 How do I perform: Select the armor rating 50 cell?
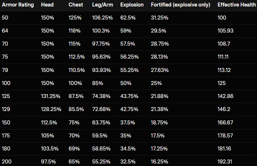click(5, 18)
